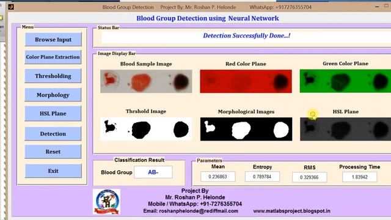Image resolution: width=391 pixels, height=220 pixels.
Task: Apply the Thresholding step
Action: point(53,76)
